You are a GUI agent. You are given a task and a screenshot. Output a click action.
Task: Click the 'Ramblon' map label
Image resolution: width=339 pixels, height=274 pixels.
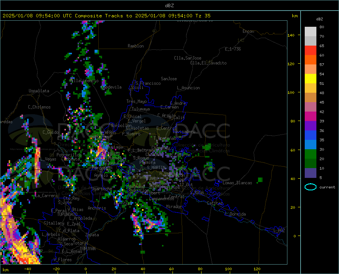tap(136, 46)
